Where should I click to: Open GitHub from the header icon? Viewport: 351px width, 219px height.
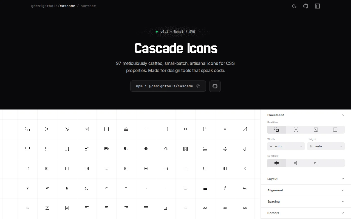(x=306, y=6)
